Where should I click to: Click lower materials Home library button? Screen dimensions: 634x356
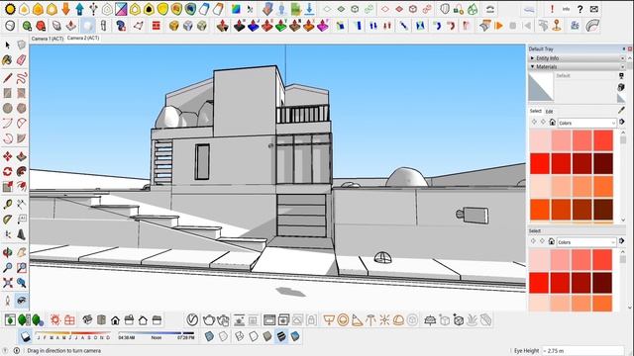pyautogui.click(x=552, y=241)
